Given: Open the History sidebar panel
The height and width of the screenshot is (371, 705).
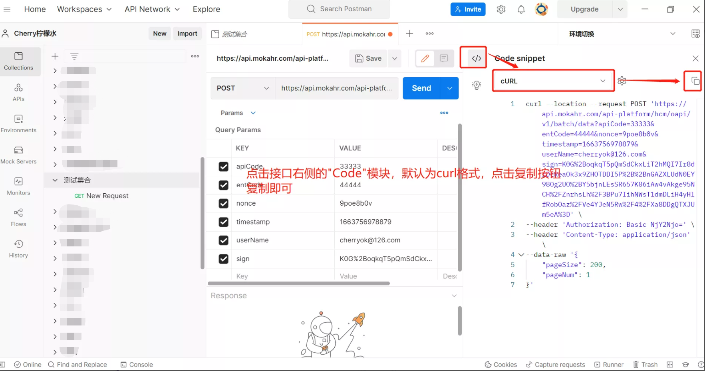Looking at the screenshot, I should [18, 249].
